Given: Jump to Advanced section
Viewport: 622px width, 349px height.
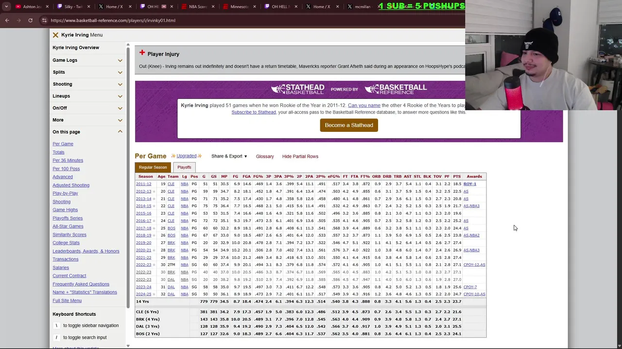Looking at the screenshot, I should (x=63, y=177).
